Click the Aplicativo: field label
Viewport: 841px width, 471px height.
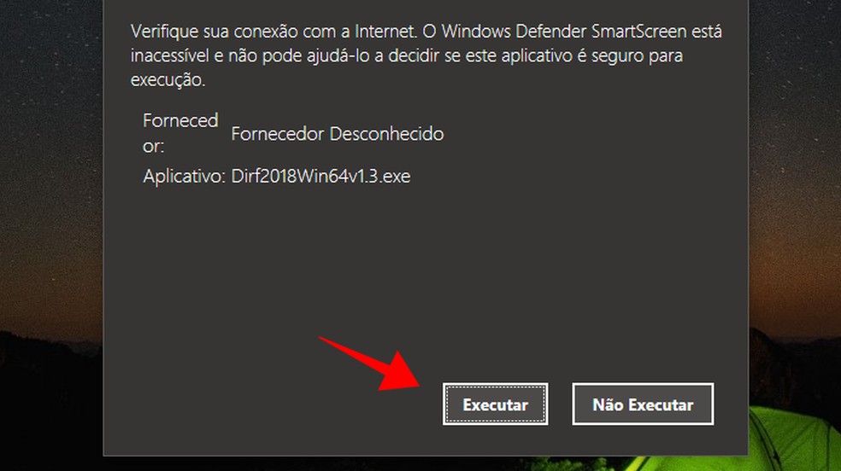click(184, 176)
